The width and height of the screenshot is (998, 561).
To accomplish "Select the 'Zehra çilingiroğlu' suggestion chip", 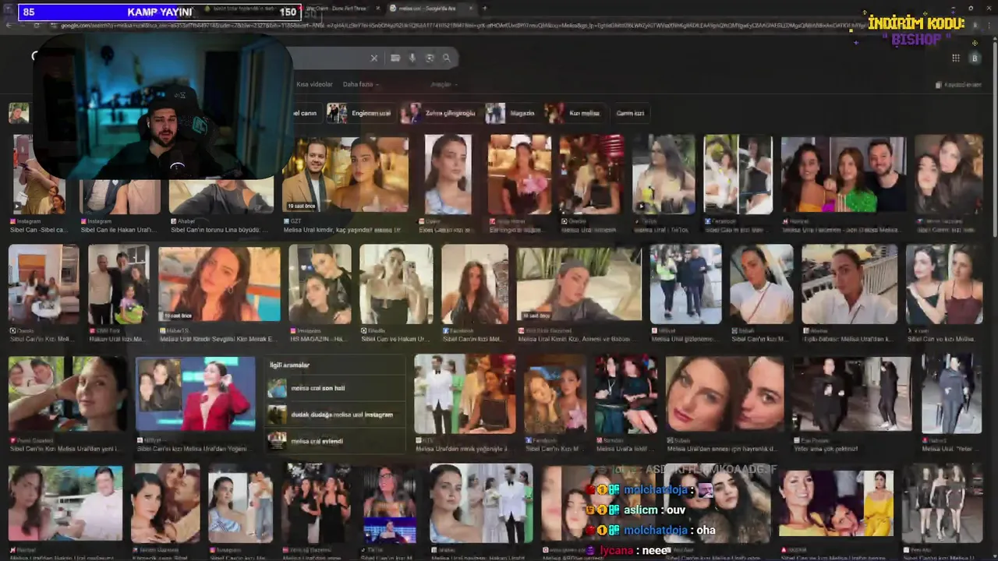I will click(x=439, y=113).
